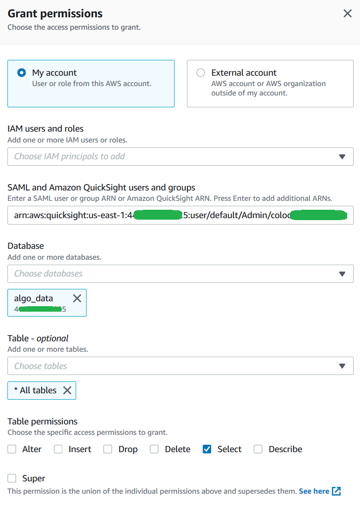
Task: Close the Grant permissions dialog
Action: pos(348,13)
